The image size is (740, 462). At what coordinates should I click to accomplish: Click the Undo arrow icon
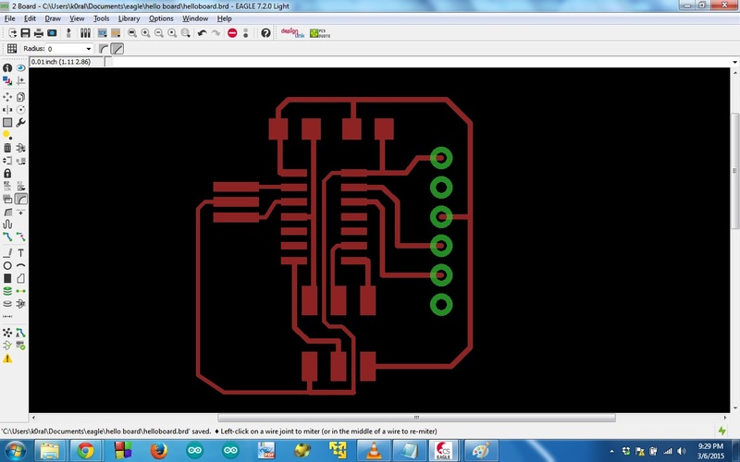(202, 33)
